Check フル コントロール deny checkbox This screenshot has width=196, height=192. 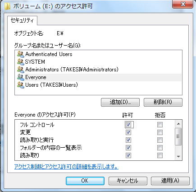(160, 125)
